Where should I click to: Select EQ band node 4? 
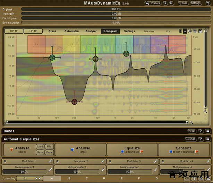pos(52,58)
